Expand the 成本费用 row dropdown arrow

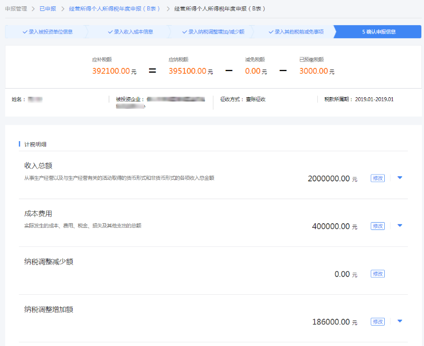[x=400, y=226]
